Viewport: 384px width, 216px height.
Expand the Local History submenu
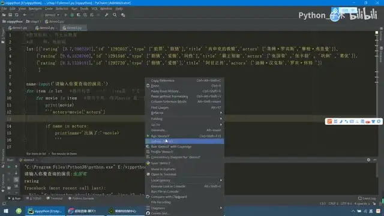point(185,181)
